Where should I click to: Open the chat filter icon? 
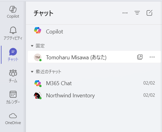coord(137,13)
